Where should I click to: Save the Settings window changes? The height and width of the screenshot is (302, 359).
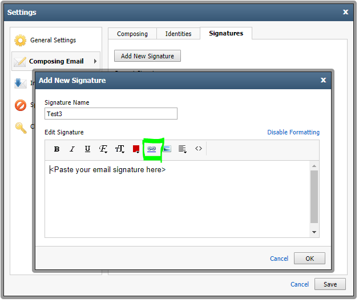coord(331,285)
